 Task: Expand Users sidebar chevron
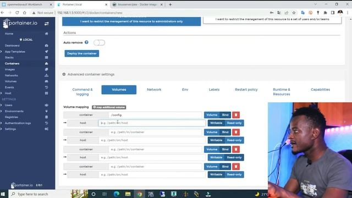[x=1, y=105]
